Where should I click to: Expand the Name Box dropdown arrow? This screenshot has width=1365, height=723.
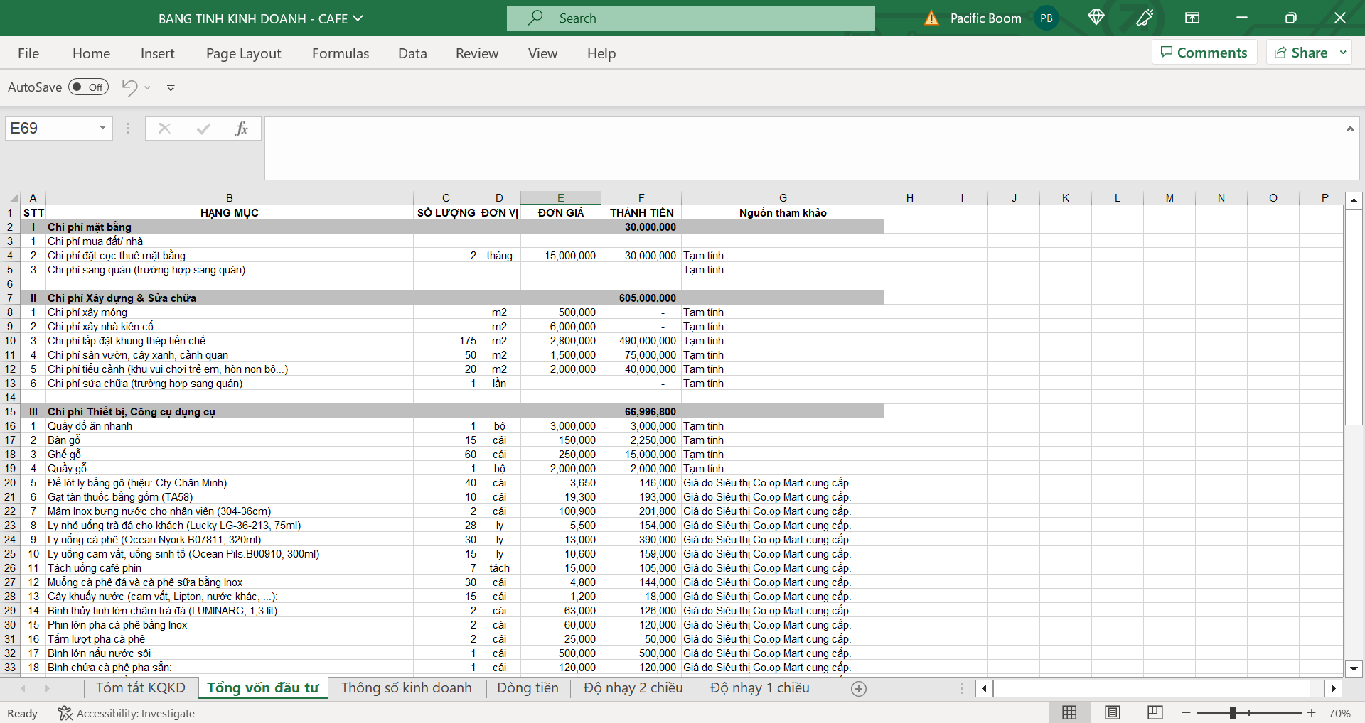(x=102, y=129)
